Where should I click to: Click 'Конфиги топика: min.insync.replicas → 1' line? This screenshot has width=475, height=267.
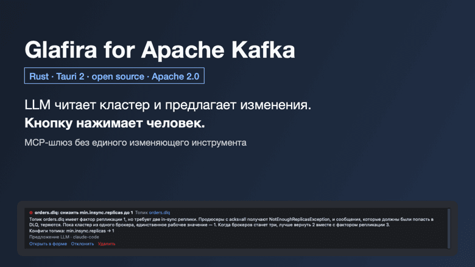tap(72, 231)
